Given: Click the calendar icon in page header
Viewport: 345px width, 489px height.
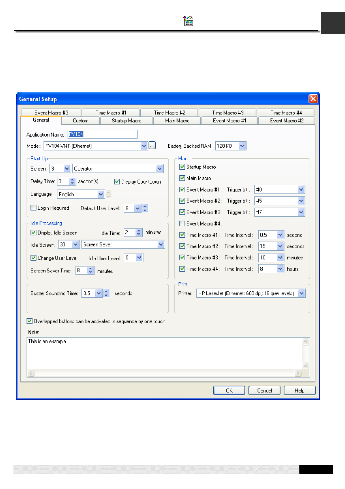Looking at the screenshot, I should [x=188, y=21].
